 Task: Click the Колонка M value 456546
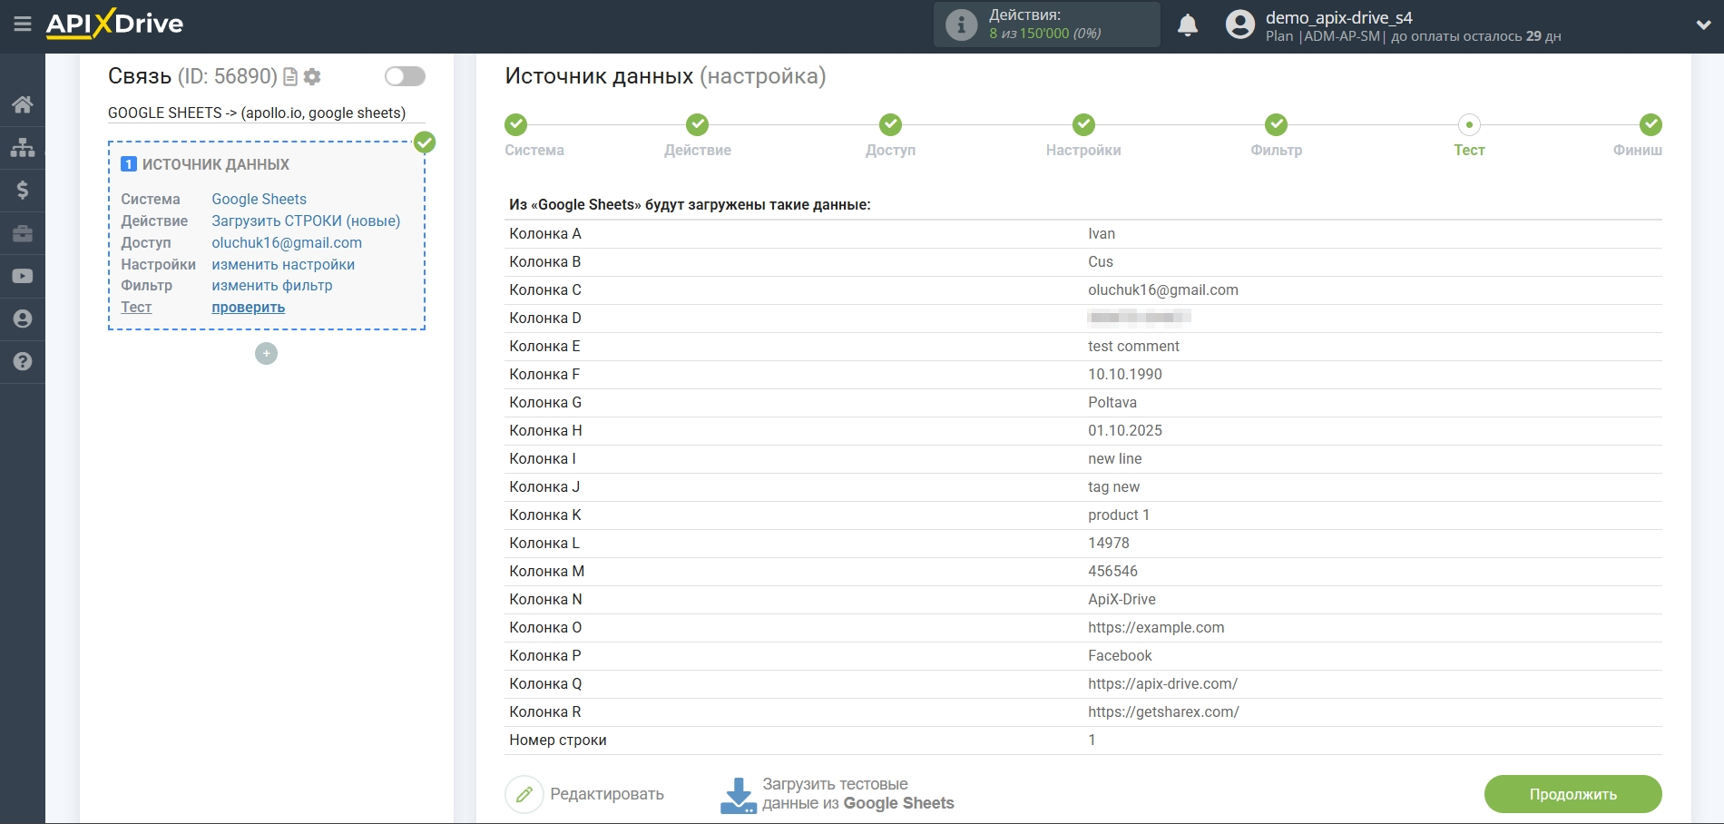click(x=1112, y=571)
